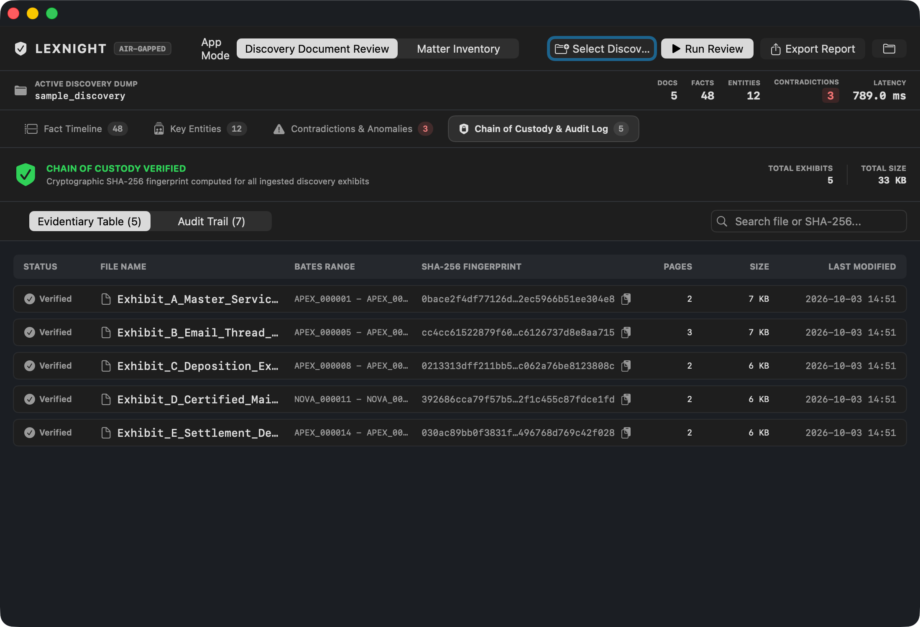Copy SHA-256 fingerprint for Exhibit_A_Master_Servic

[x=626, y=299]
